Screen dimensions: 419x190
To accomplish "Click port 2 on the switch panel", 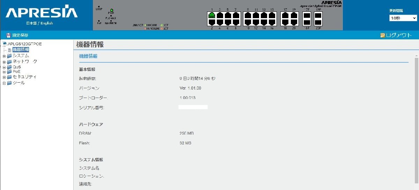I will [212, 22].
